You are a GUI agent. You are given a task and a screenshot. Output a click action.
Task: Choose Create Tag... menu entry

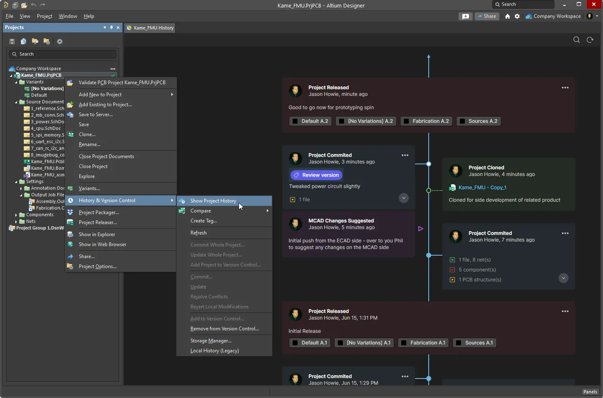click(224, 221)
